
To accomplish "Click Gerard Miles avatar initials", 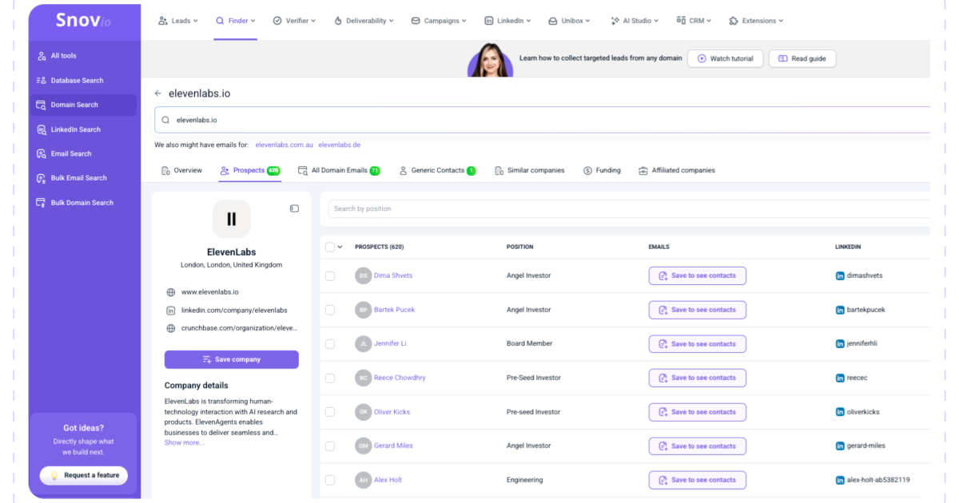I will point(364,446).
